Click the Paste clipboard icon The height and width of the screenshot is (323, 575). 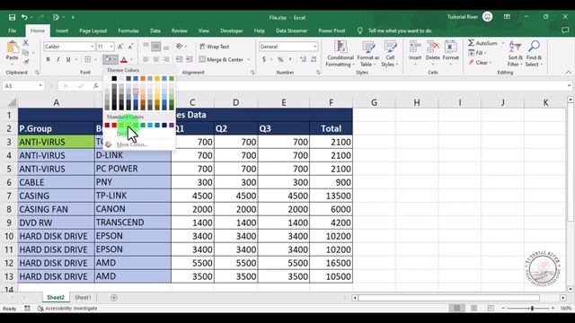pyautogui.click(x=12, y=48)
